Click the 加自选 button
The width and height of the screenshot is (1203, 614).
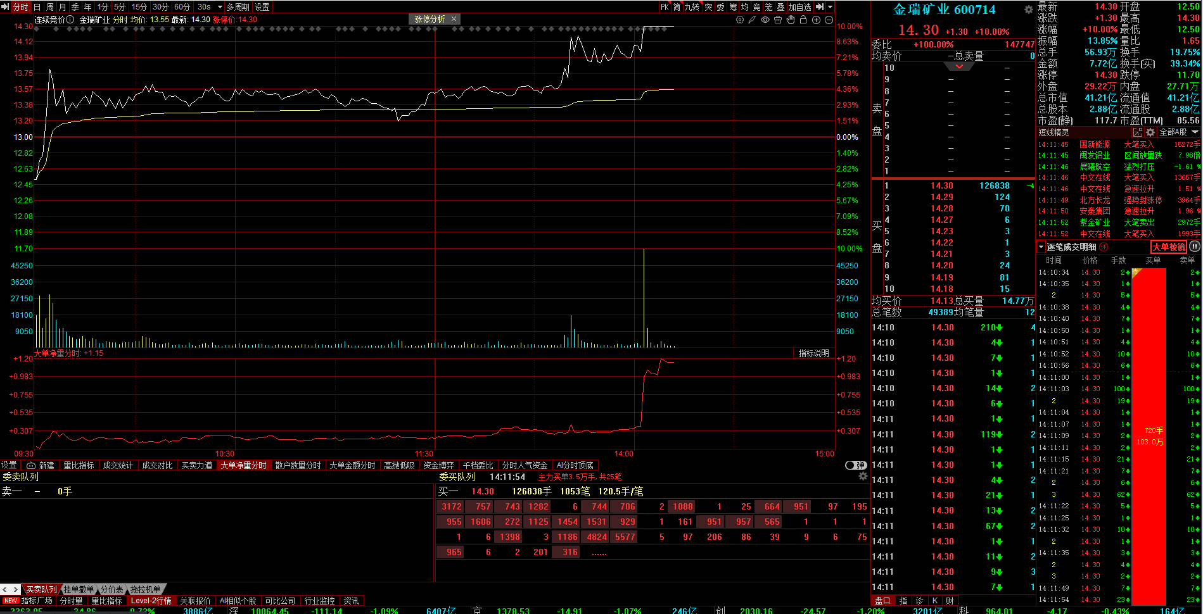point(799,7)
